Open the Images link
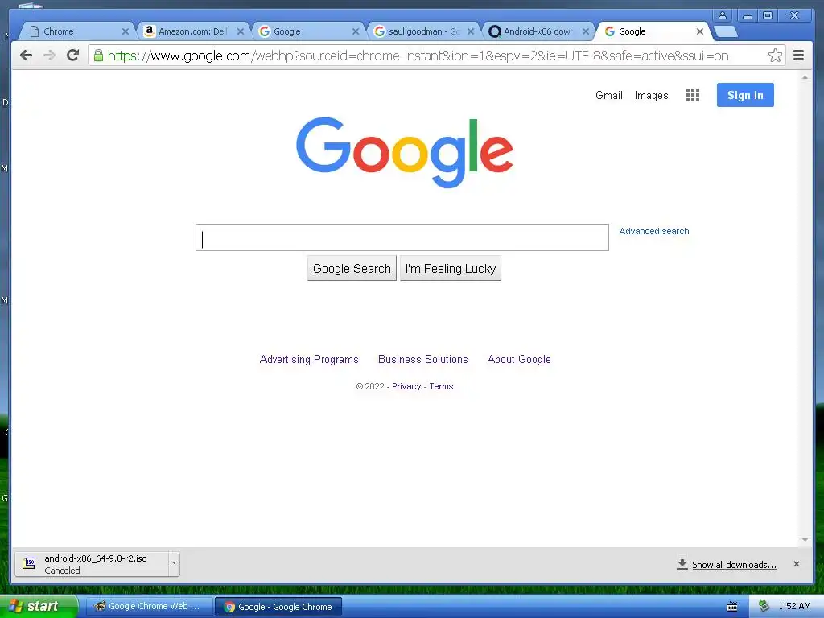Screen dimensions: 824x618 click(x=651, y=95)
